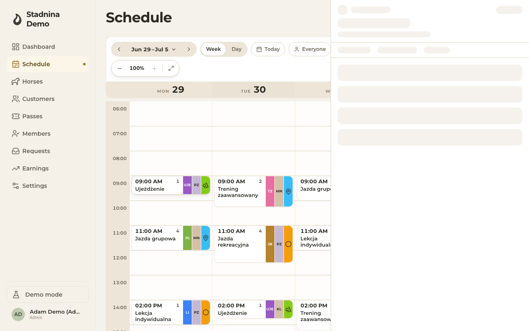
Task: Advance to next week with right arrow
Action: (189, 49)
